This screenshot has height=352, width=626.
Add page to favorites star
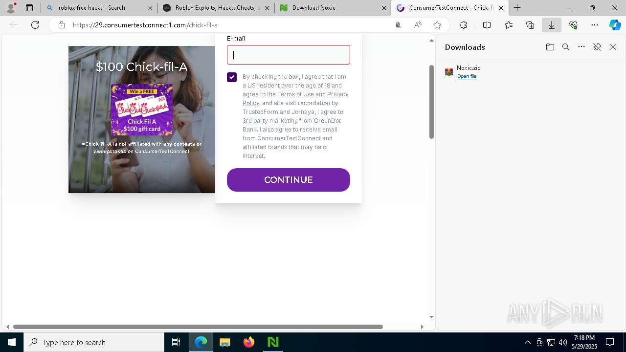tap(437, 25)
